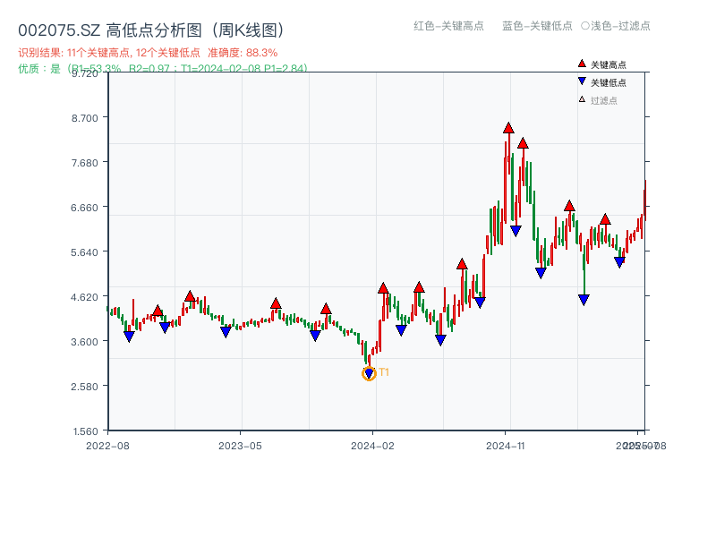Click the hollow 过滤点 legend triangle icon
This screenshot has width=716, height=537.
582,99
